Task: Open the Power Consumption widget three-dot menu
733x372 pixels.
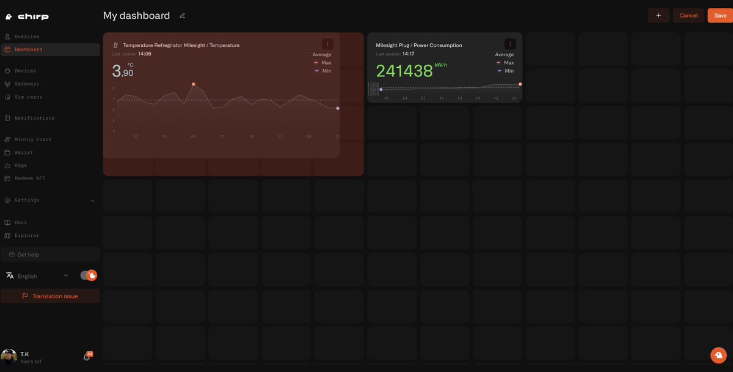Action: click(510, 44)
